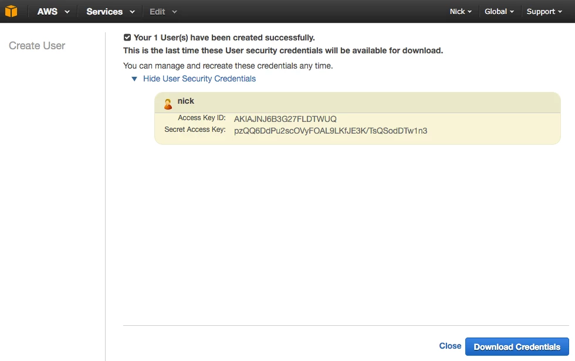575x361 pixels.
Task: Open the Global region menu
Action: coord(499,11)
